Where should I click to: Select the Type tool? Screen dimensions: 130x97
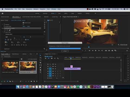[40, 72]
